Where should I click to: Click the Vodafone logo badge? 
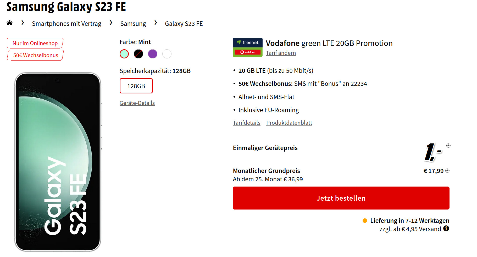(x=247, y=52)
